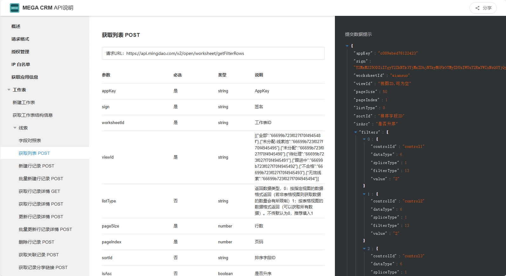Click the viewId parameter cell
Viewport: 506px width, 276px height.
click(108, 157)
